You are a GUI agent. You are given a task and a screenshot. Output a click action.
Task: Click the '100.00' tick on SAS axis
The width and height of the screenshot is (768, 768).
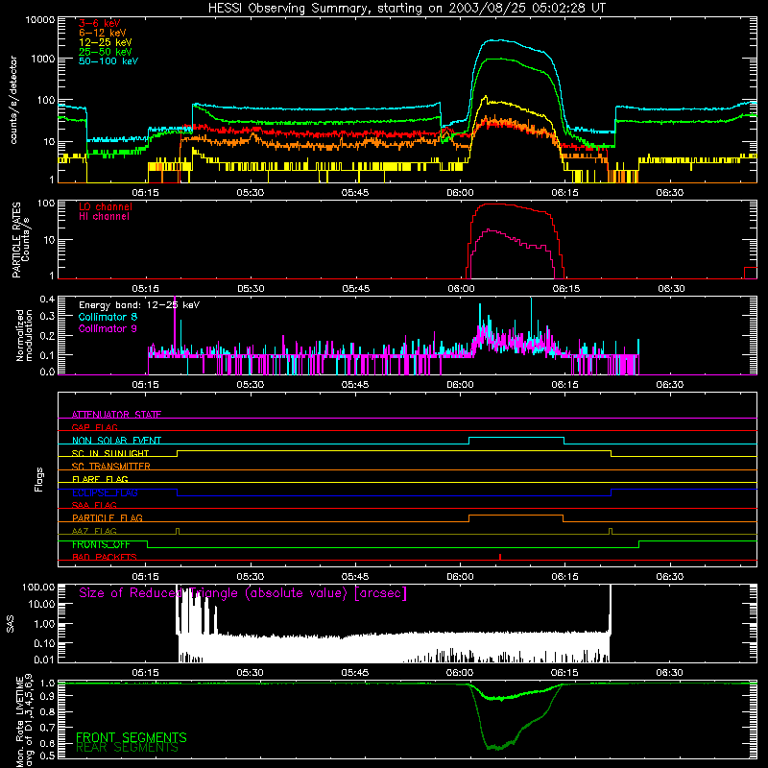pos(38,587)
